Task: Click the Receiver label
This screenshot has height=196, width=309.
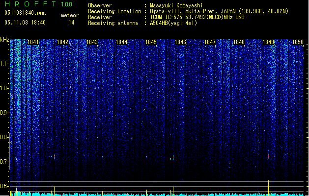Action: click(x=100, y=17)
